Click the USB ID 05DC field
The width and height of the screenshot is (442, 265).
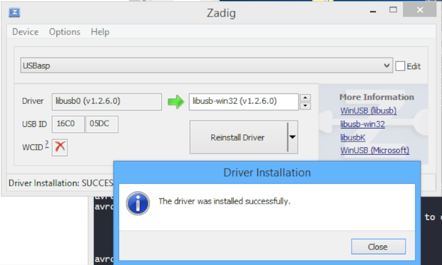[x=102, y=124]
